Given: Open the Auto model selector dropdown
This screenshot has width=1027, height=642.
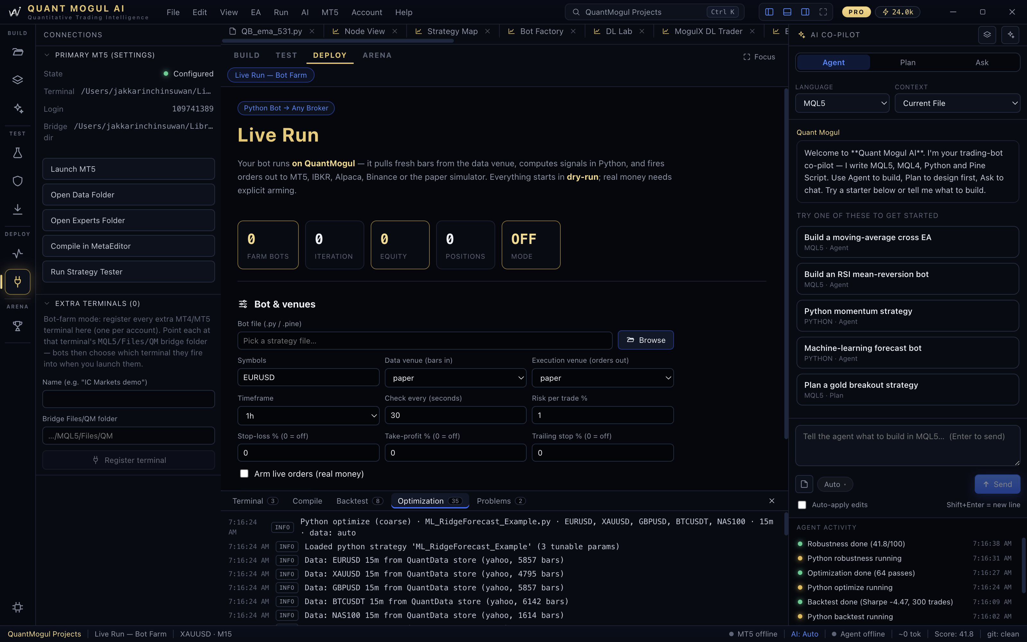Looking at the screenshot, I should [835, 484].
